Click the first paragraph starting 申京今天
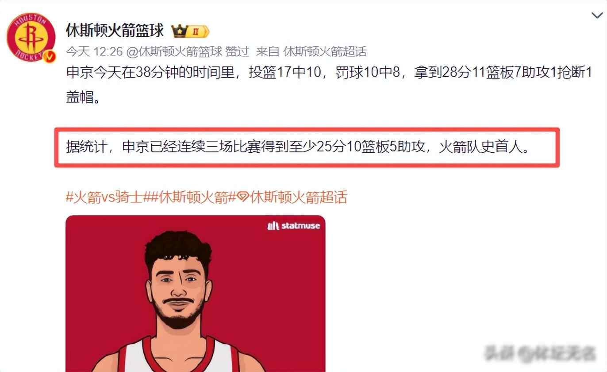The image size is (607, 372). (329, 84)
